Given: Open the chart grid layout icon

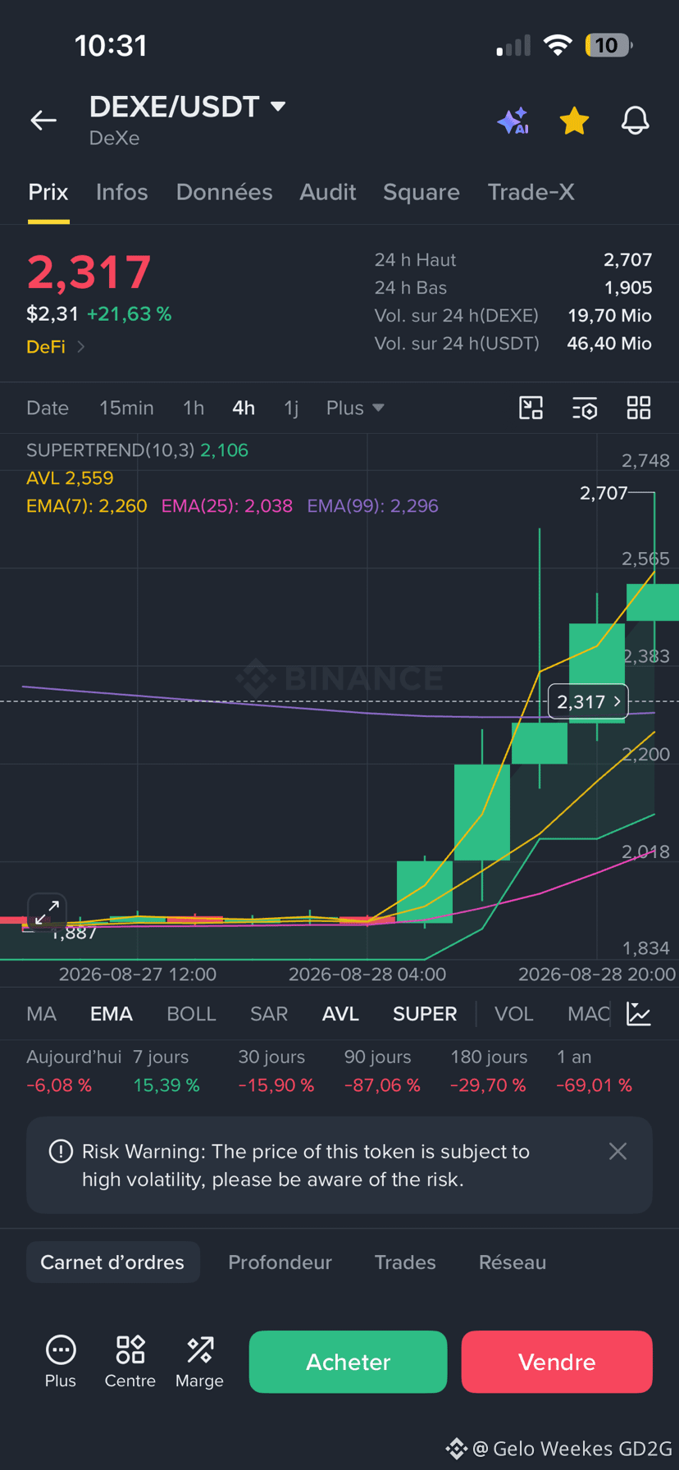Looking at the screenshot, I should point(639,408).
